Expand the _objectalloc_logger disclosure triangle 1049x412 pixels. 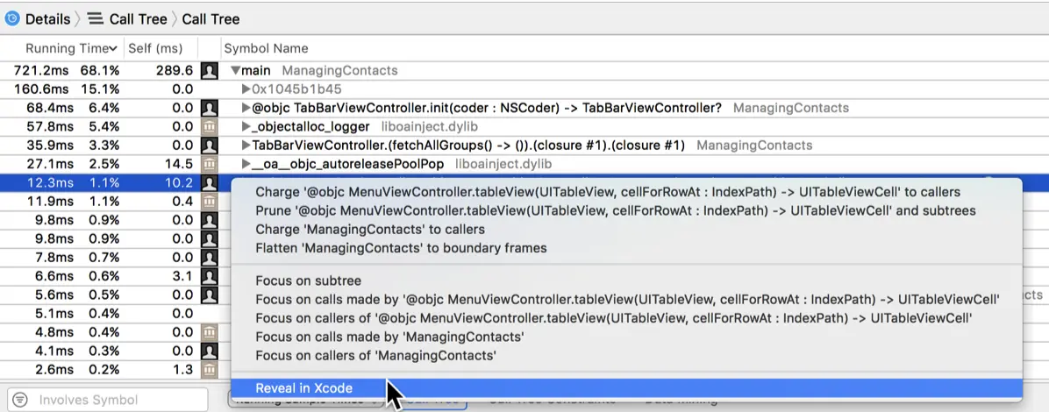coord(246,126)
